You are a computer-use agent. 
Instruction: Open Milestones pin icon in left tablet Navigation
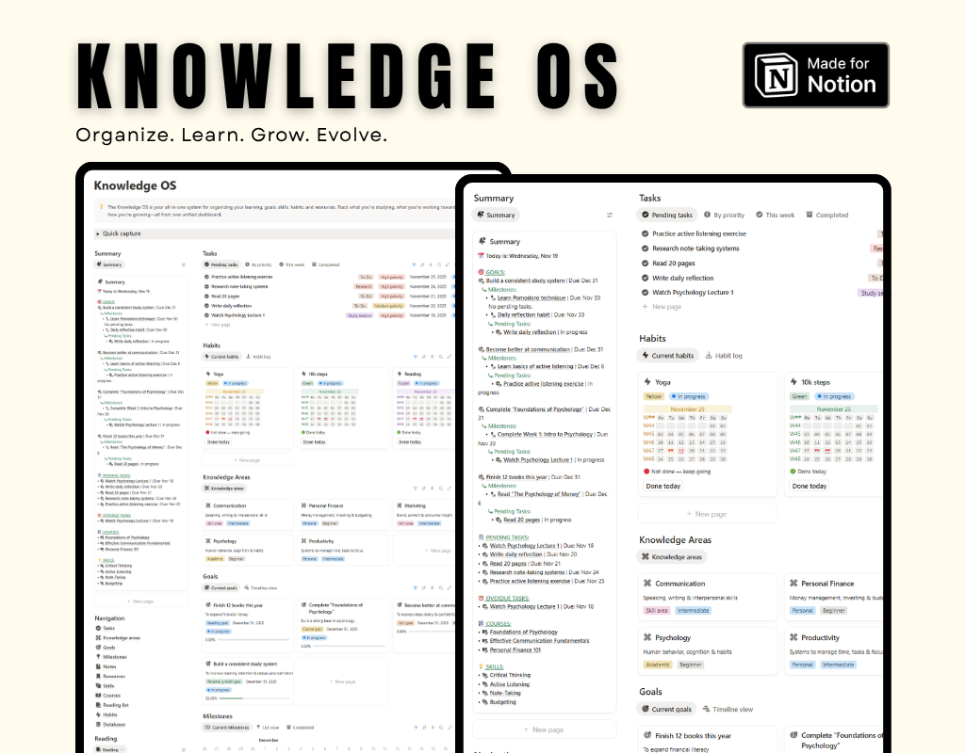[x=98, y=657]
